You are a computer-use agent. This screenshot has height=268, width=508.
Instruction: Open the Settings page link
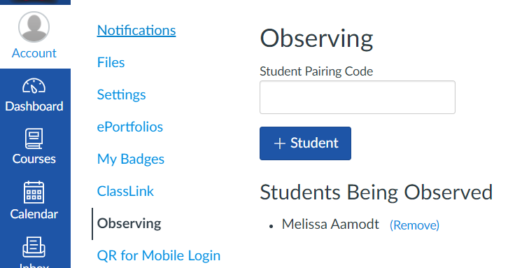click(x=122, y=94)
